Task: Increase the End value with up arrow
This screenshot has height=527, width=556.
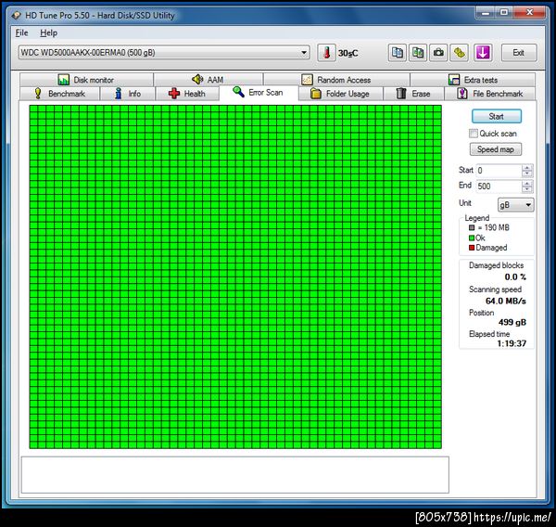Action: 527,183
